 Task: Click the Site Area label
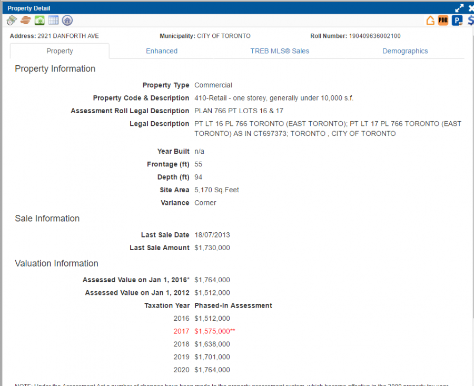174,190
